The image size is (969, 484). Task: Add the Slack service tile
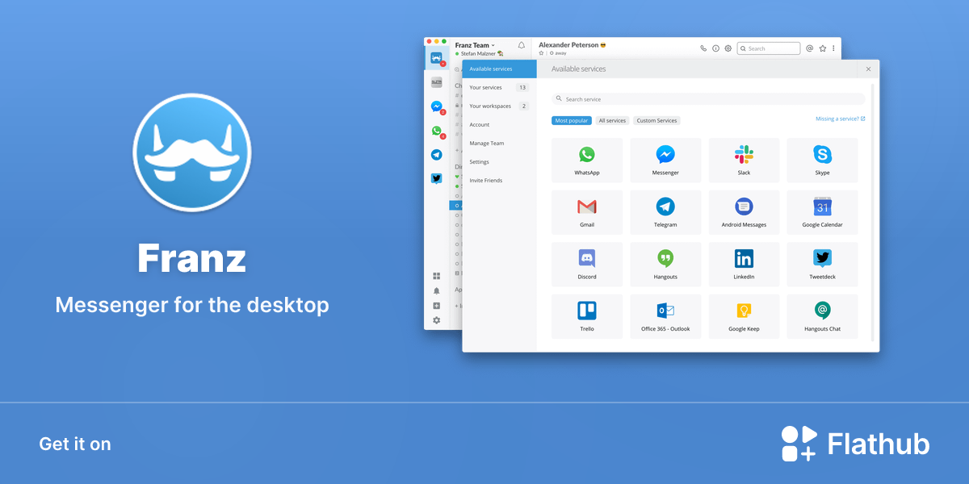click(x=744, y=160)
